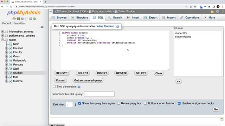Image resolution: width=225 pixels, height=126 pixels.
Task: Open a new browser tab
Action: (x=46, y=2)
